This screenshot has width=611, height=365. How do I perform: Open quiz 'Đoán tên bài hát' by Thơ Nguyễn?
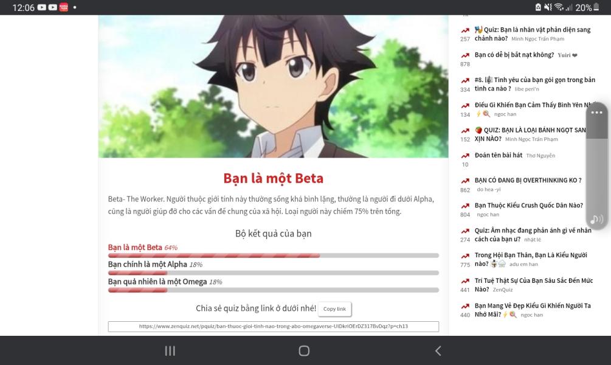coord(505,155)
